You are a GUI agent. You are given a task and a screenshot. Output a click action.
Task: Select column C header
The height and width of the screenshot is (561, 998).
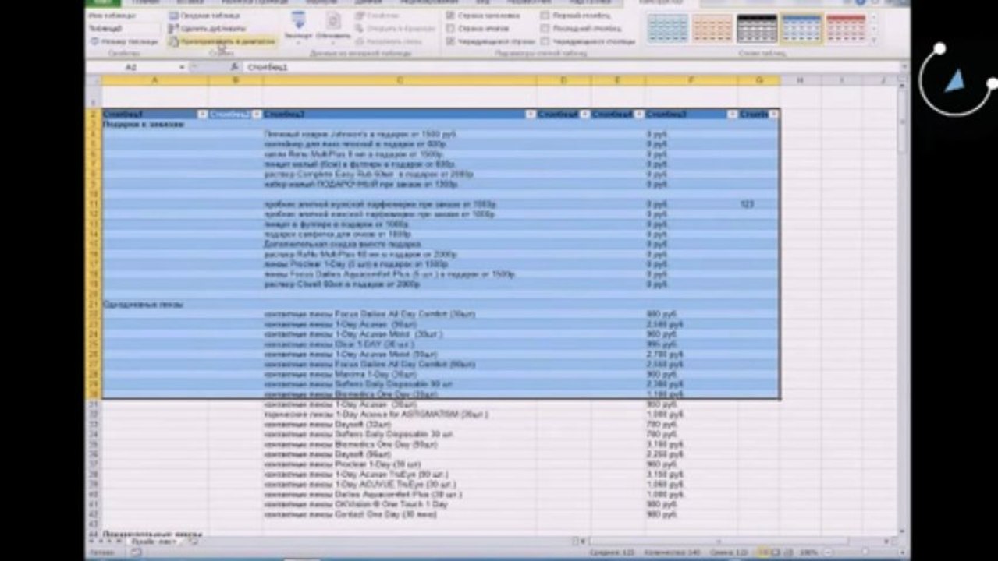[399, 80]
